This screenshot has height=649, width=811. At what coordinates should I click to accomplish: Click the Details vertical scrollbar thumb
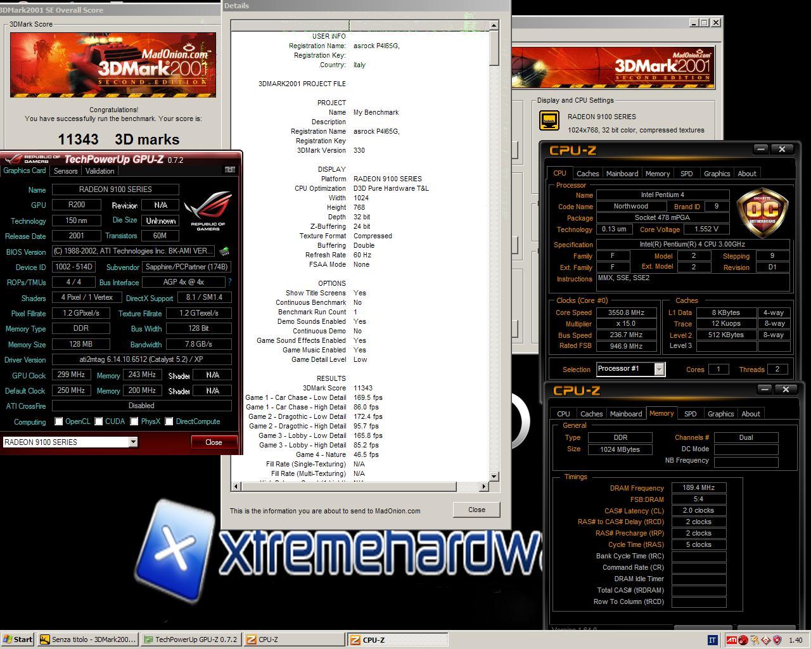[x=494, y=48]
